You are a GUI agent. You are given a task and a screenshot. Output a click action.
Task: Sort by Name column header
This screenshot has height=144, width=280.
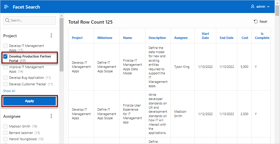click(128, 38)
